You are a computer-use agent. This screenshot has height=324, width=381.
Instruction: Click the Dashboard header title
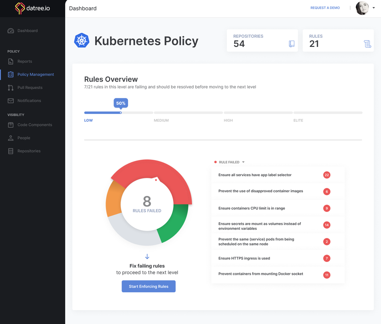click(x=83, y=8)
